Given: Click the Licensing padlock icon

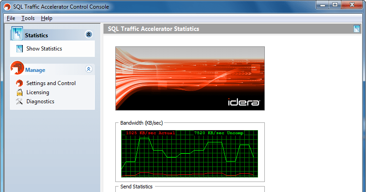Looking at the screenshot, I should (x=20, y=92).
